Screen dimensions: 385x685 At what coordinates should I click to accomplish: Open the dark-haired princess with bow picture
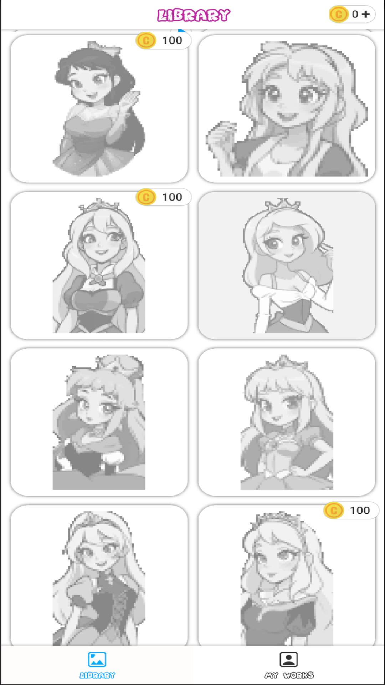99,108
